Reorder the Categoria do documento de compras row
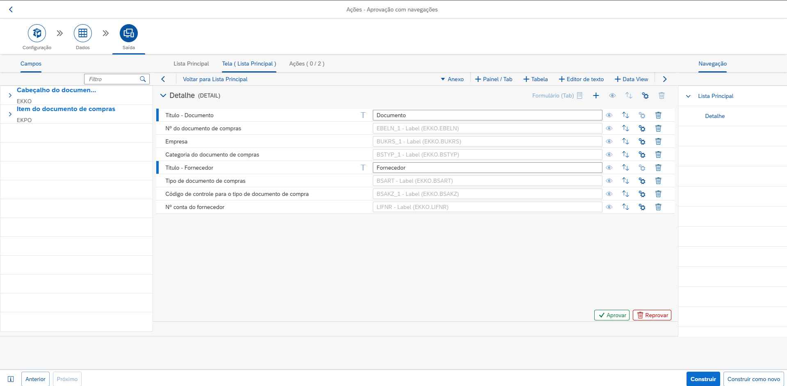This screenshot has height=386, width=787. coord(625,154)
